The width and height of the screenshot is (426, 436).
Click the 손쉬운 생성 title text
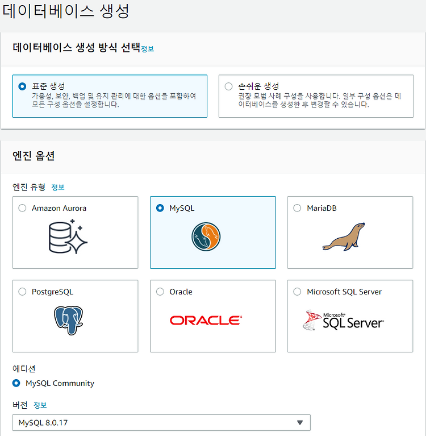[x=258, y=86]
